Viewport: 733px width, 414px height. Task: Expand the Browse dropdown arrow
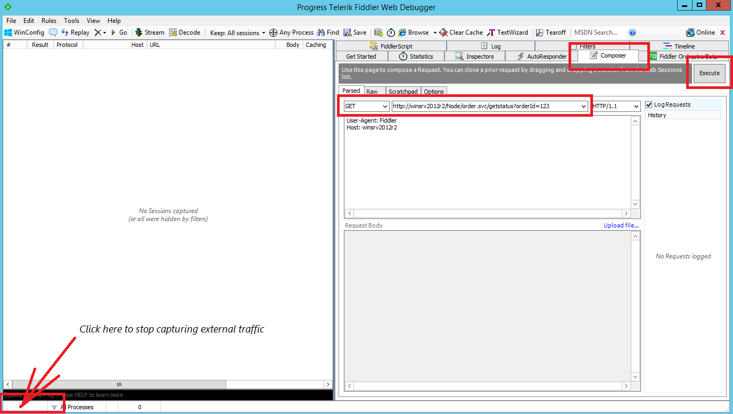434,33
